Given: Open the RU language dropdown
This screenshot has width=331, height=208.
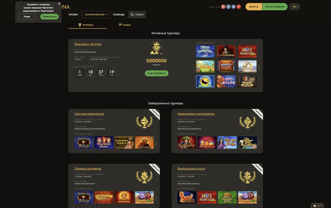Looking at the screenshot, I should point(295,7).
